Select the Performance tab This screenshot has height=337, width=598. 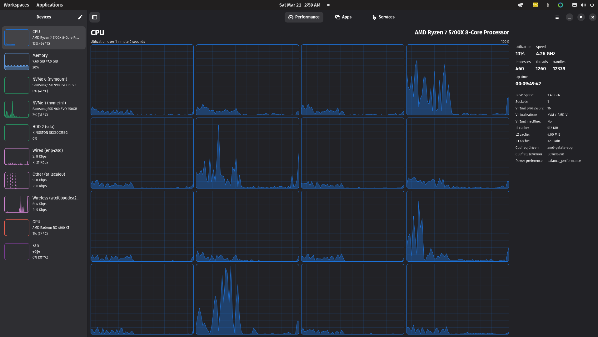click(x=304, y=17)
